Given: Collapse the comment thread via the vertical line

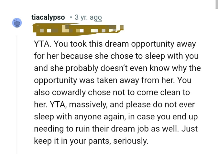Looking at the screenshot, I should [x=17, y=94].
